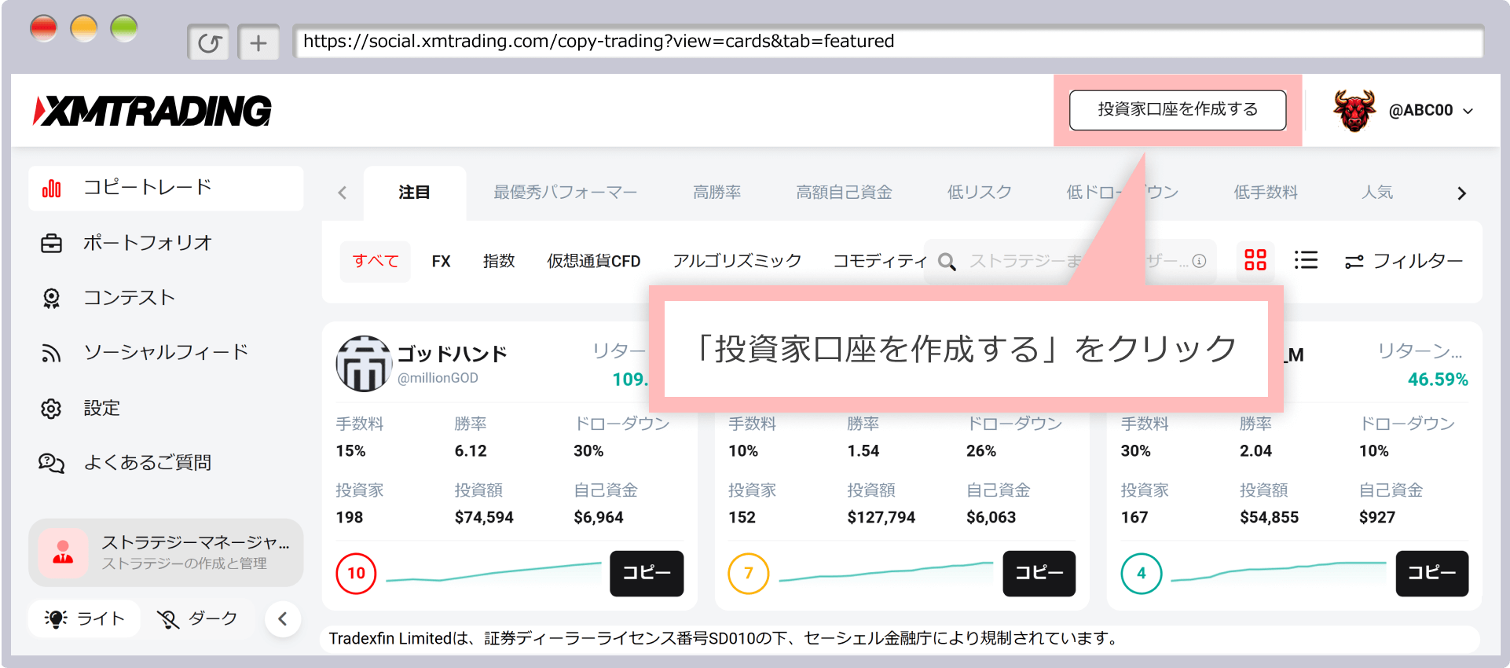Image resolution: width=1510 pixels, height=668 pixels.
Task: Click 投資家口座を作成する button
Action: 1177,110
